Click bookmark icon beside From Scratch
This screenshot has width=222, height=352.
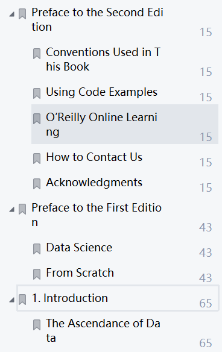click(x=37, y=274)
